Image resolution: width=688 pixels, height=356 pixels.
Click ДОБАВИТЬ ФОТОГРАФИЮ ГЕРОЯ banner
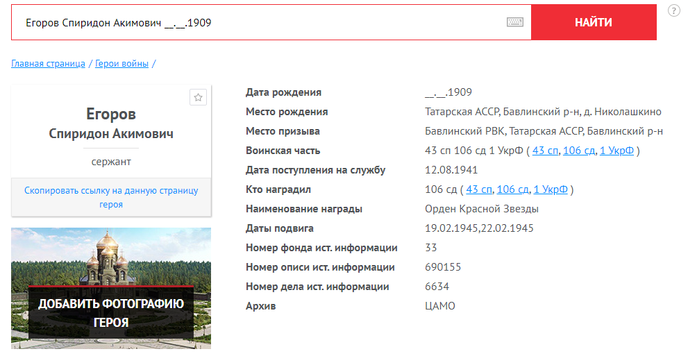pyautogui.click(x=111, y=312)
